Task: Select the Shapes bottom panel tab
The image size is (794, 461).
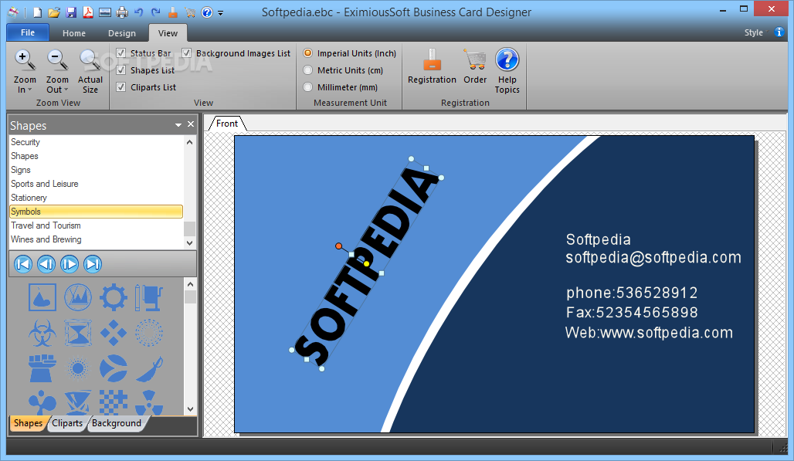Action: pyautogui.click(x=28, y=423)
